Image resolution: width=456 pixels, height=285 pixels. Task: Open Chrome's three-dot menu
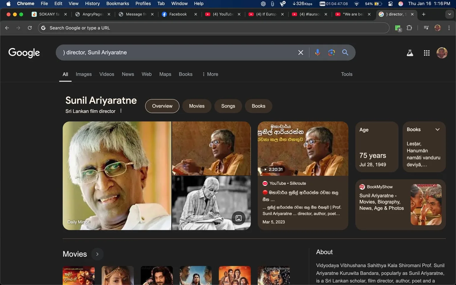pyautogui.click(x=449, y=28)
